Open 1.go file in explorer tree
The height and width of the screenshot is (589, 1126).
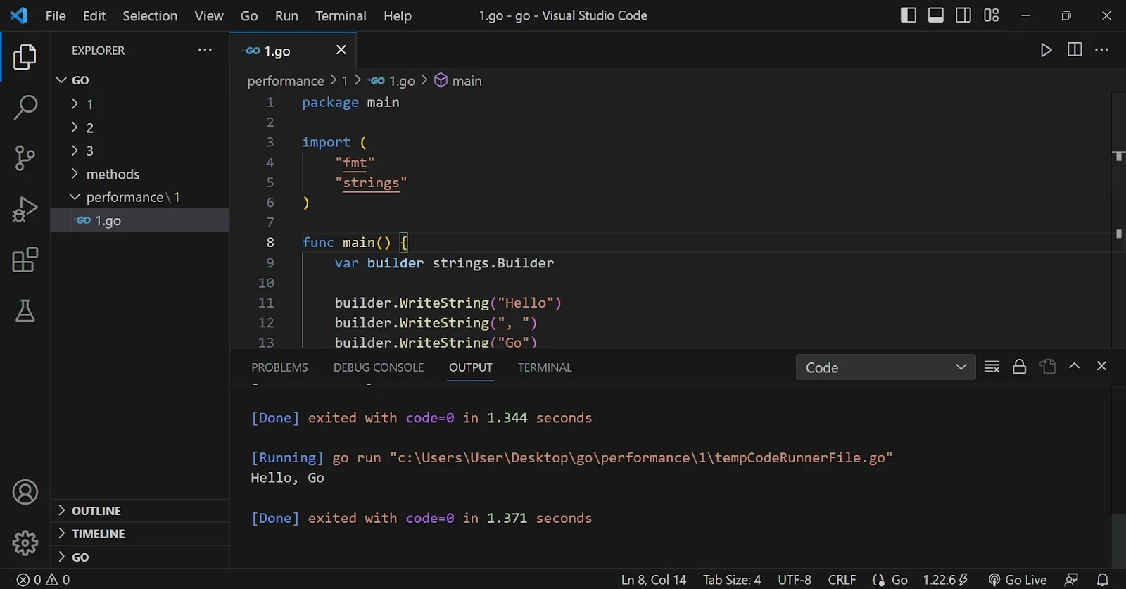coord(140,220)
